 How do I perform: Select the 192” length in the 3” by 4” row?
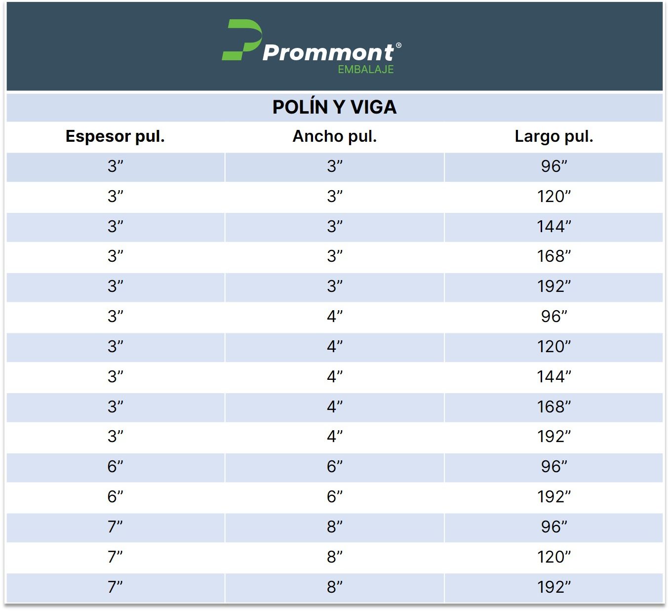553,437
